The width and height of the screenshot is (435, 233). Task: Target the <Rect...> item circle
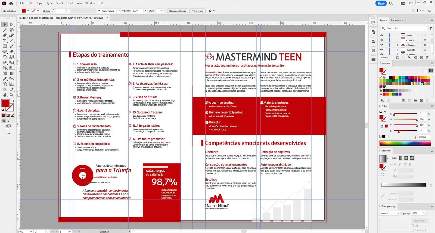425,36
